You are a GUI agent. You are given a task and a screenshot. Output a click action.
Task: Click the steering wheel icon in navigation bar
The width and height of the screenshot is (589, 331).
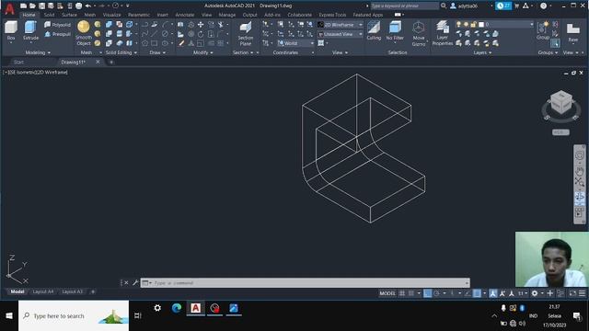pyautogui.click(x=579, y=155)
